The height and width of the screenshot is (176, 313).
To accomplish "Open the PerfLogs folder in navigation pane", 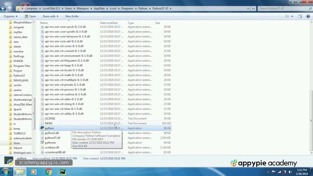I will point(19,56).
